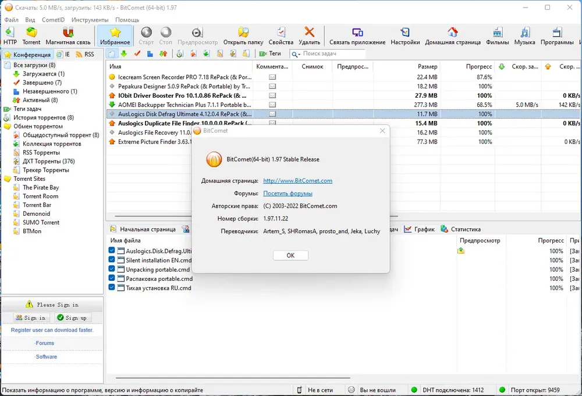Click OK in the BitComet dialog
Viewport: 582px width, 396px height.
pyautogui.click(x=290, y=255)
